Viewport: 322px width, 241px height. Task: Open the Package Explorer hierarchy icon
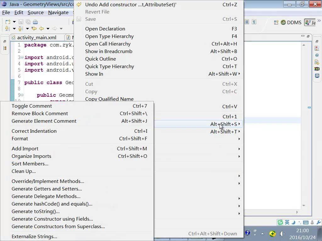[x=5, y=48]
